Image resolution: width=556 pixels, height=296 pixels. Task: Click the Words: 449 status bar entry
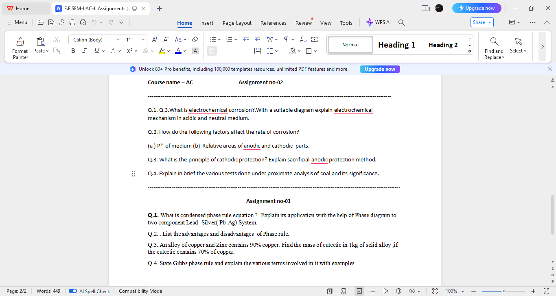click(x=48, y=291)
